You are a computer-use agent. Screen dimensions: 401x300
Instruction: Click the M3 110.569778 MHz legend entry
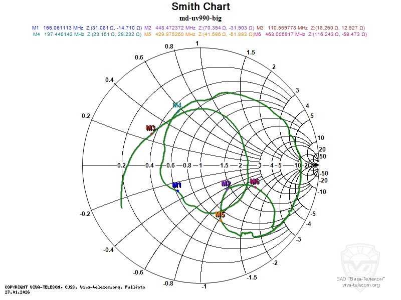tap(311, 27)
